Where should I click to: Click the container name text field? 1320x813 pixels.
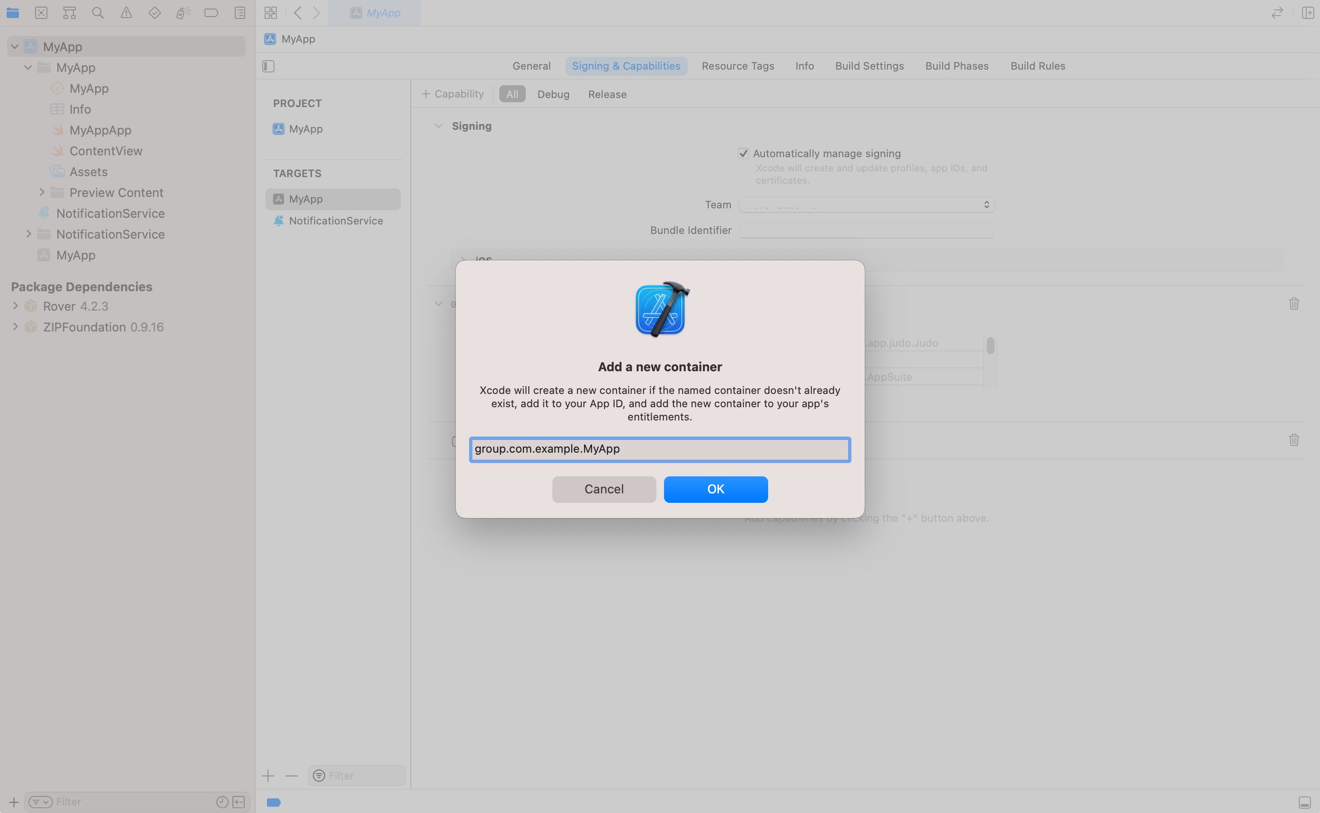click(x=659, y=449)
